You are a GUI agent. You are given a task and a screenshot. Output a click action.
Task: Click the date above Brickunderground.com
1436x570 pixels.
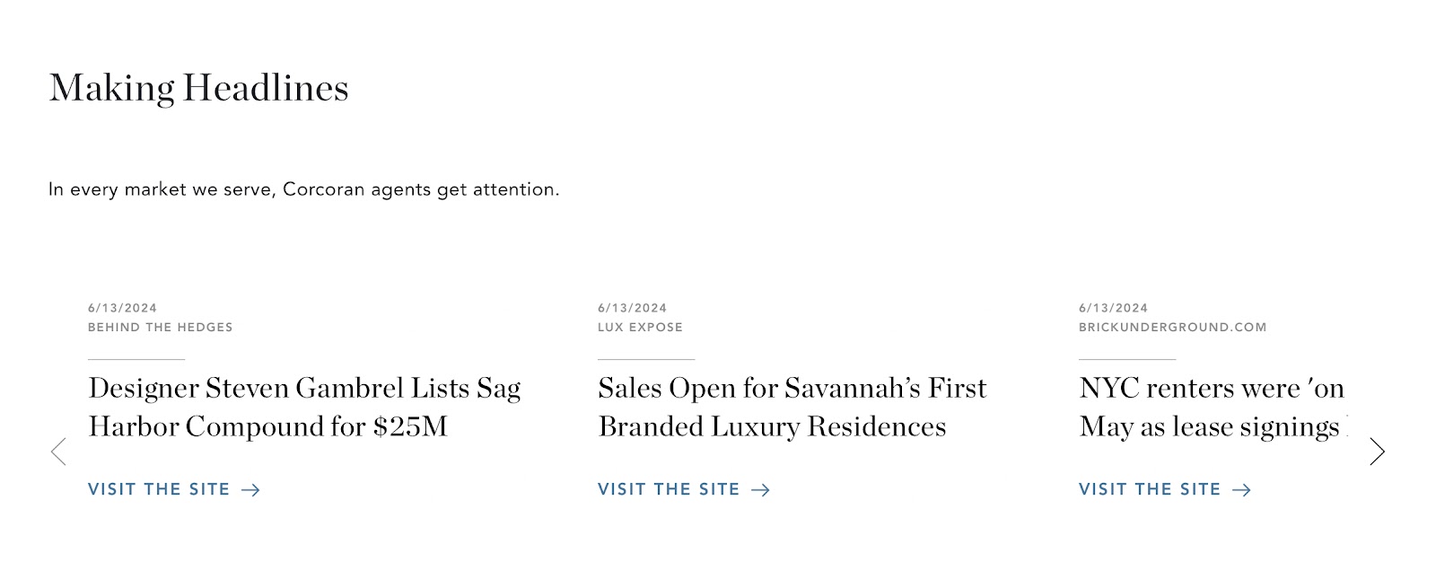tap(1113, 308)
